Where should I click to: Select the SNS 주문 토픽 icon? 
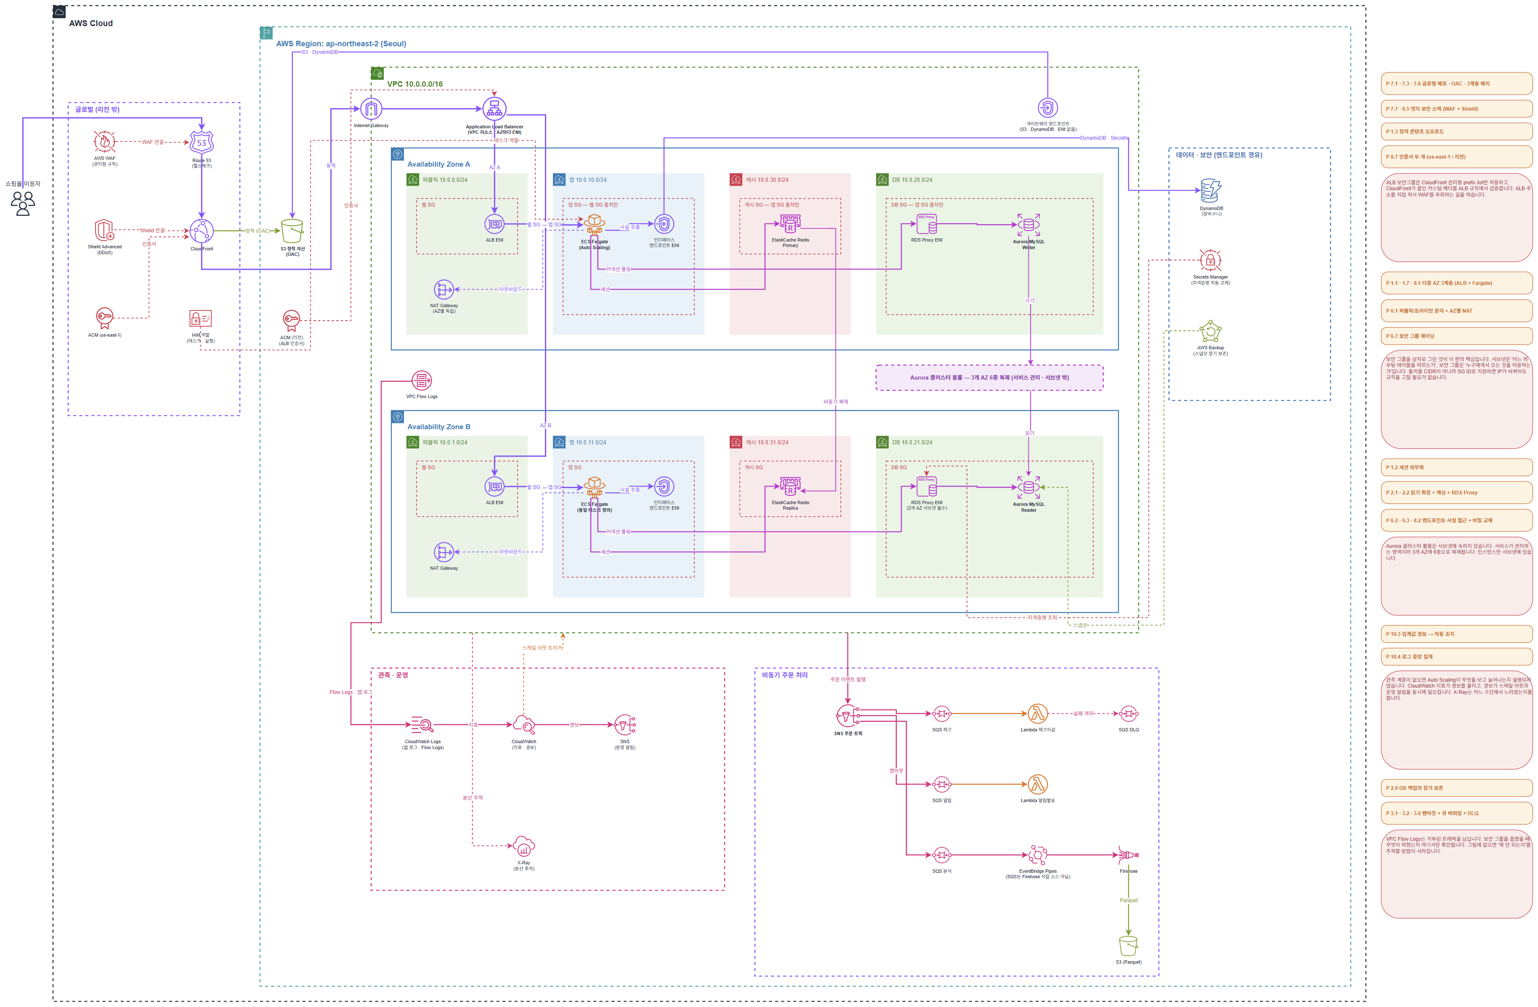(x=848, y=715)
